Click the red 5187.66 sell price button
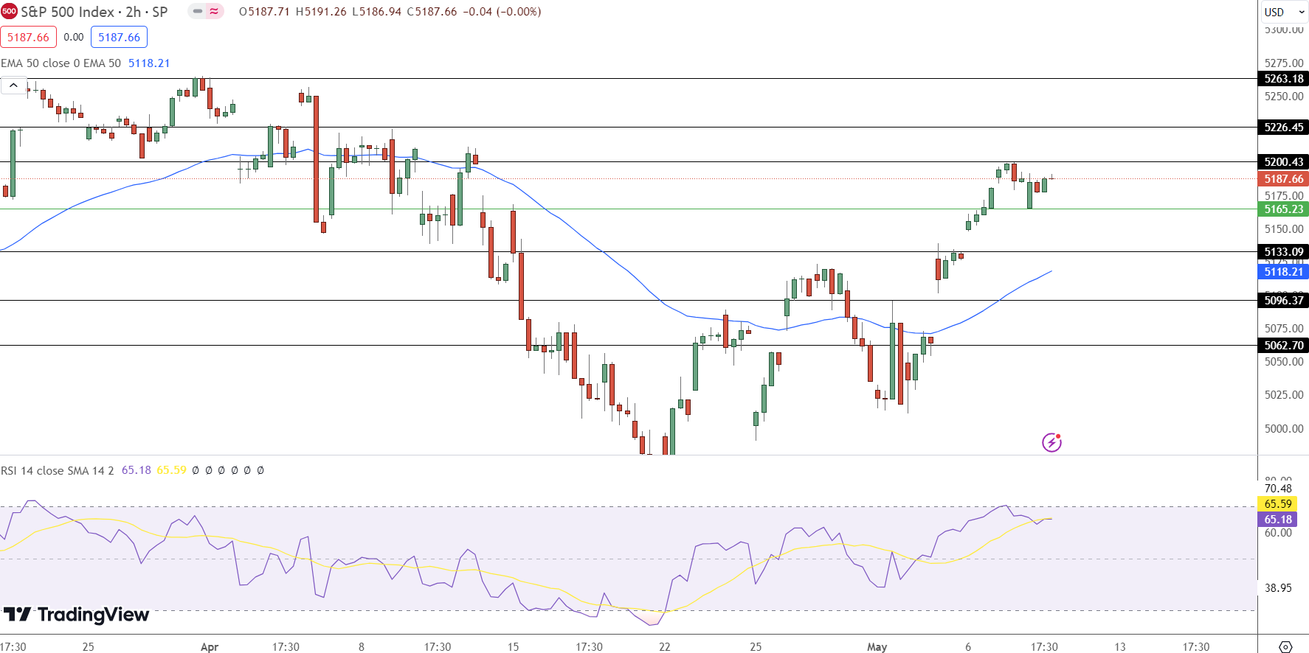 28,37
